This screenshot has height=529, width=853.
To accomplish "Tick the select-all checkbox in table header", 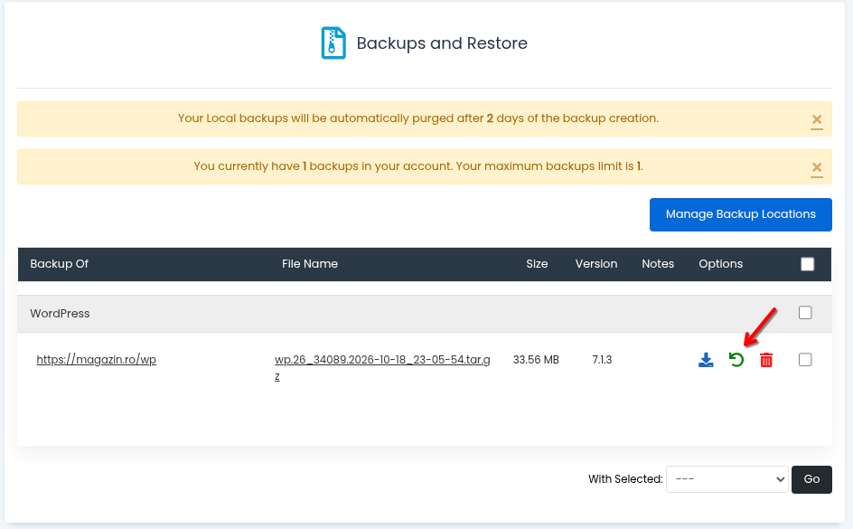I will pyautogui.click(x=807, y=264).
